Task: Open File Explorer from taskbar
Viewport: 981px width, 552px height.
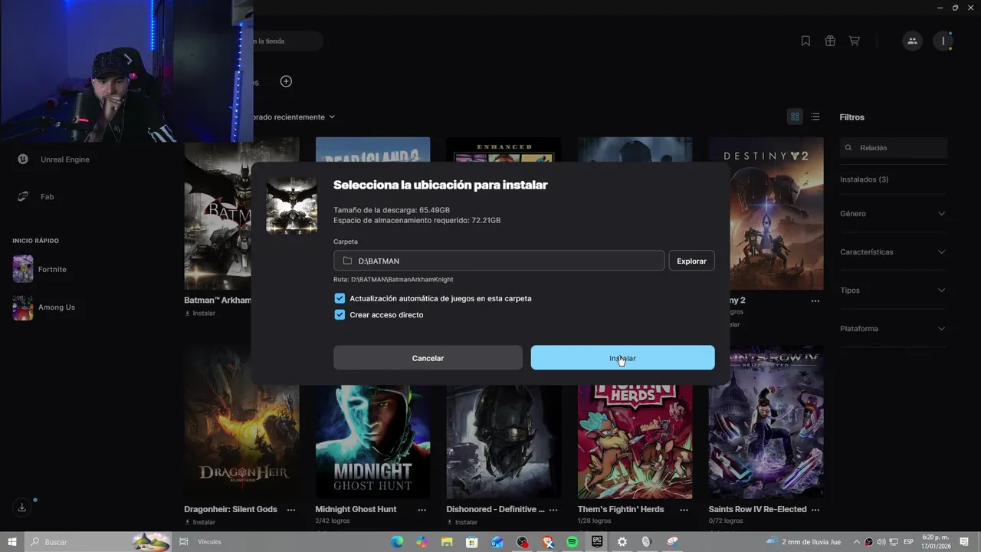Action: pyautogui.click(x=447, y=542)
